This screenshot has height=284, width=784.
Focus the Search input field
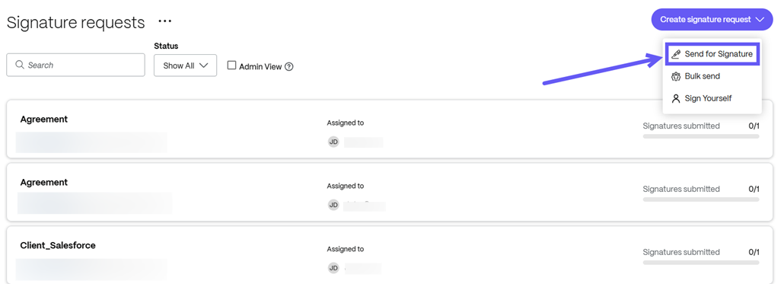[75, 65]
